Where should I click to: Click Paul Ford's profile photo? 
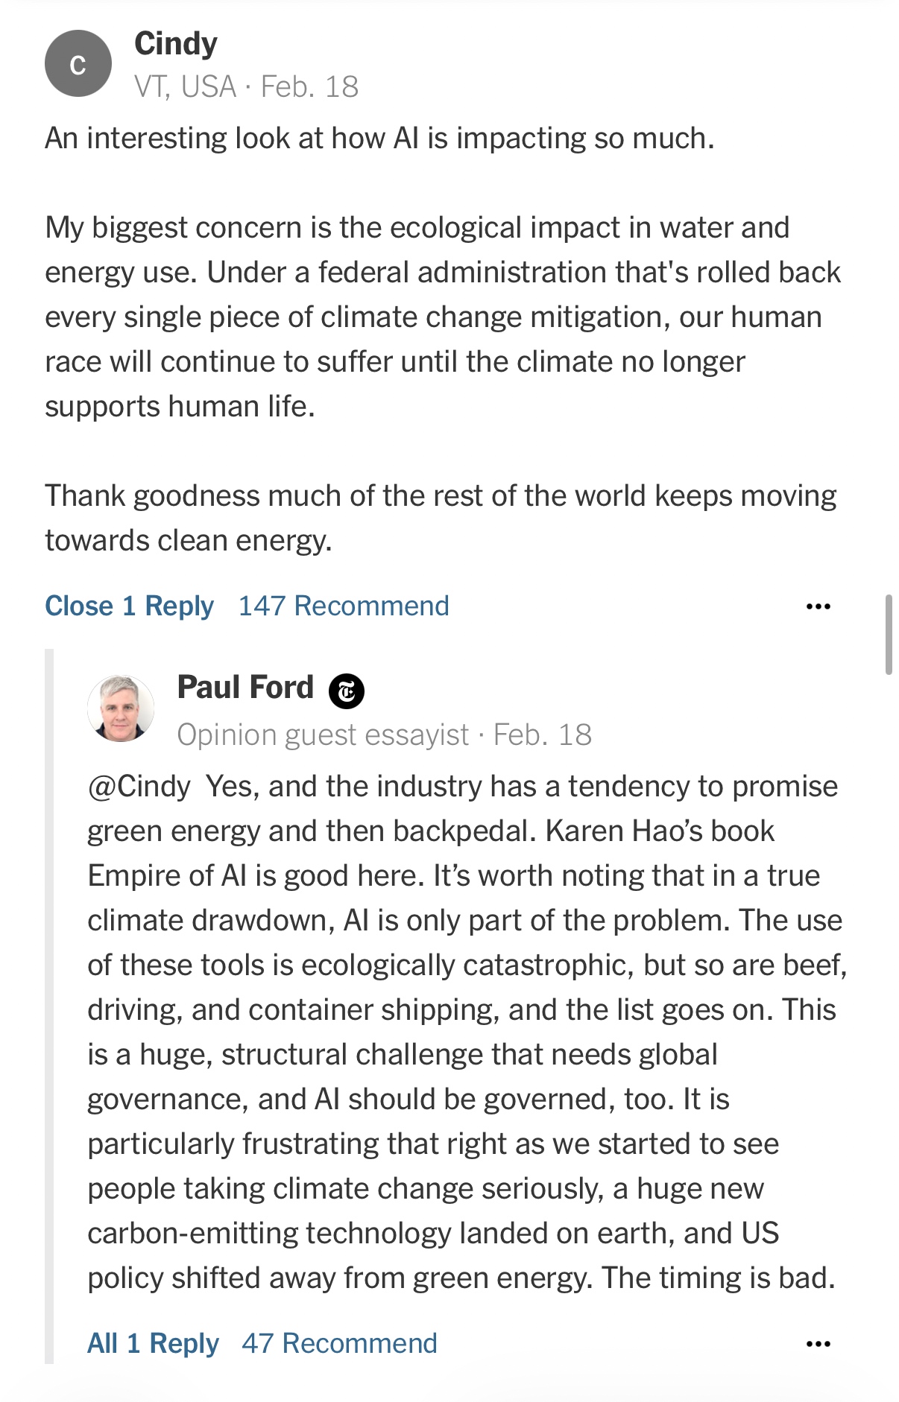coord(121,708)
